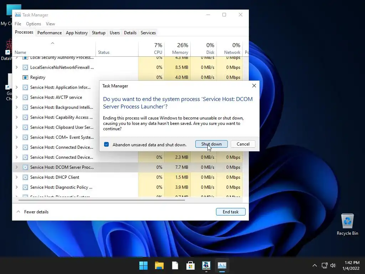365x274 pixels.
Task: Expand LocalServiceNoNetworkFirewall process group
Action: point(16,67)
